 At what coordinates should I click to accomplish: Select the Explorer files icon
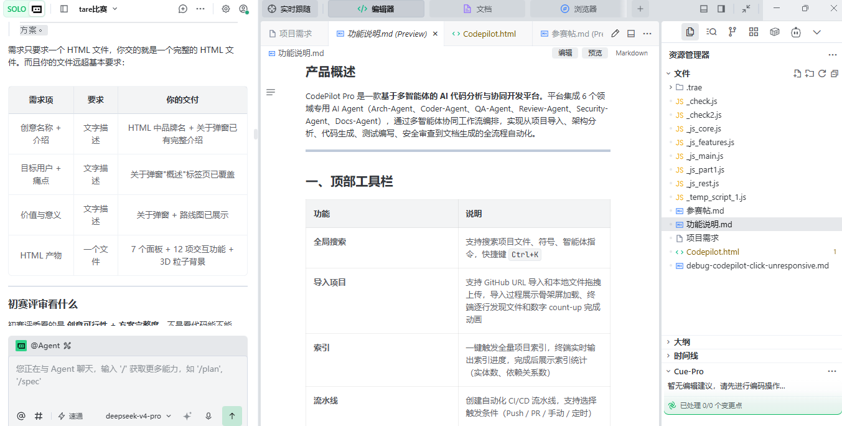[x=690, y=32]
